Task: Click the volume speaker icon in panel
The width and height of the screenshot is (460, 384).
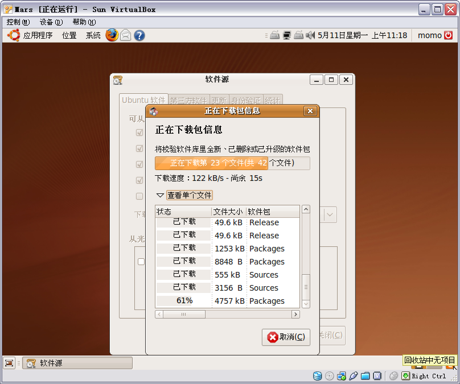Action: 310,35
